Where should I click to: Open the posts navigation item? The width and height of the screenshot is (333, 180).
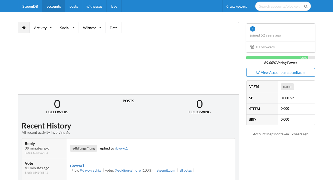point(74,6)
